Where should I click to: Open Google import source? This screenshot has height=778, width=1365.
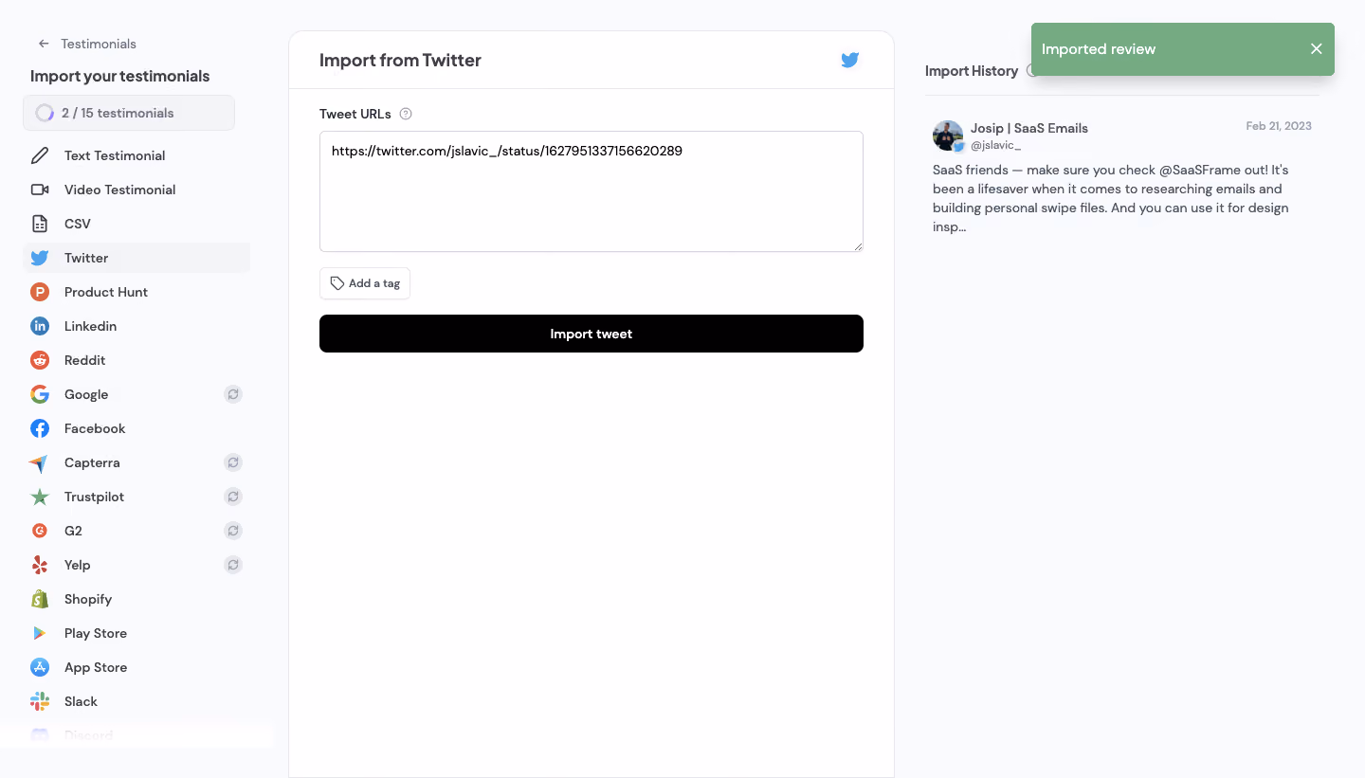(136, 394)
